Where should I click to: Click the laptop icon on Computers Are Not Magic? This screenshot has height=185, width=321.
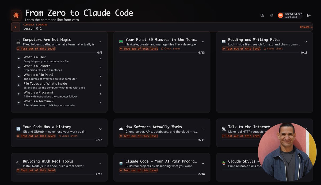[18, 42]
